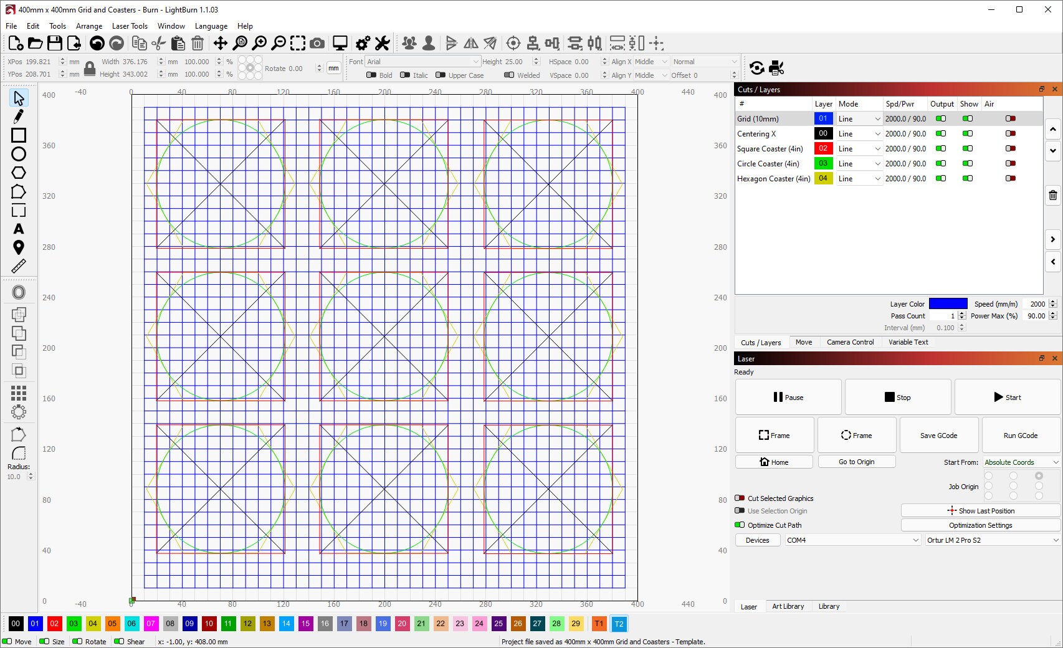
Task: Toggle Show for the Grid (10mm) layer
Action: tap(968, 118)
